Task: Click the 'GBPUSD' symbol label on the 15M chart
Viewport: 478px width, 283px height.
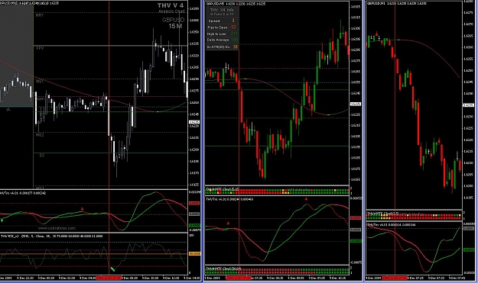Action: tap(173, 20)
